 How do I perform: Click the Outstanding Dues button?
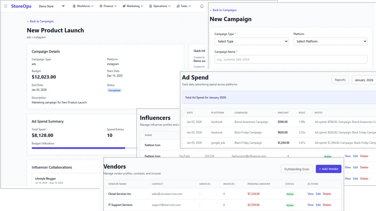click(297, 169)
